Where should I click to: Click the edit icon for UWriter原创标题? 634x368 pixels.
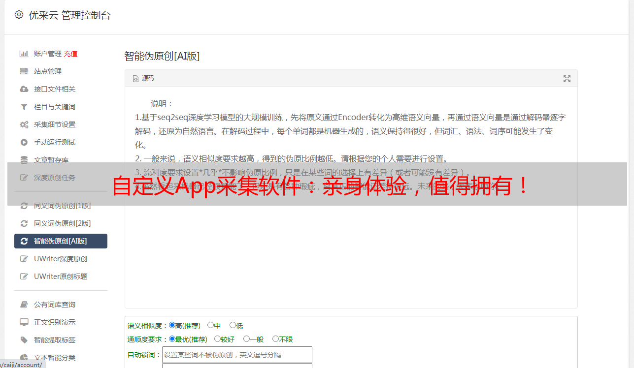click(24, 276)
